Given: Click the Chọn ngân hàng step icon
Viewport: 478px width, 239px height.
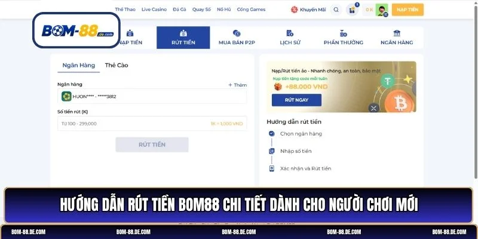Looking at the screenshot, I should pyautogui.click(x=272, y=133).
